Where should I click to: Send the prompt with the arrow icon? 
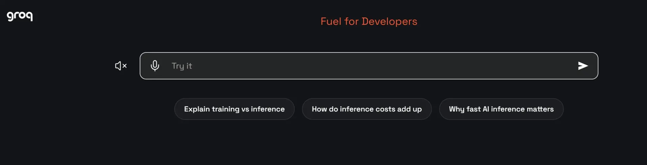click(583, 66)
